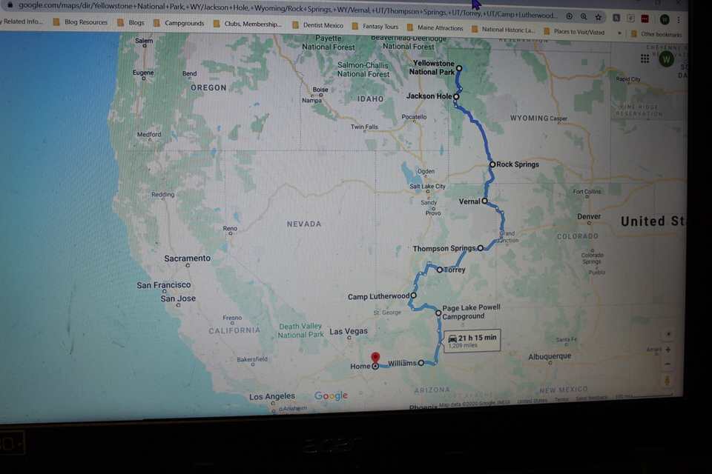
Task: Open the Chrome profile avatar in toolbar
Action: [x=665, y=19]
